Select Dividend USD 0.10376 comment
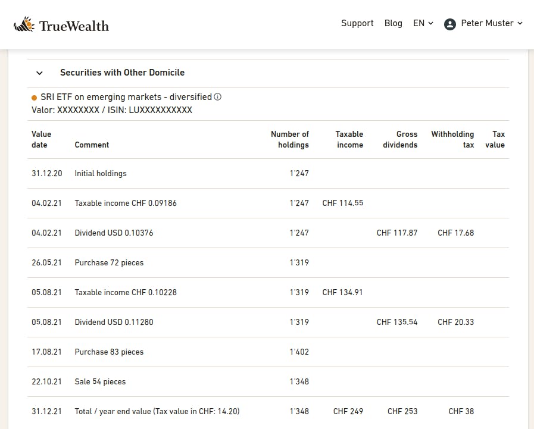 (114, 233)
